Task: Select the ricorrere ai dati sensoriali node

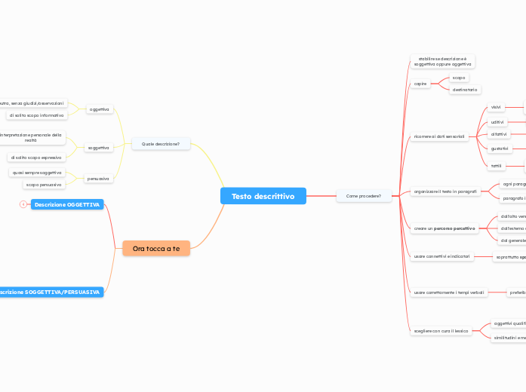Action: point(440,137)
